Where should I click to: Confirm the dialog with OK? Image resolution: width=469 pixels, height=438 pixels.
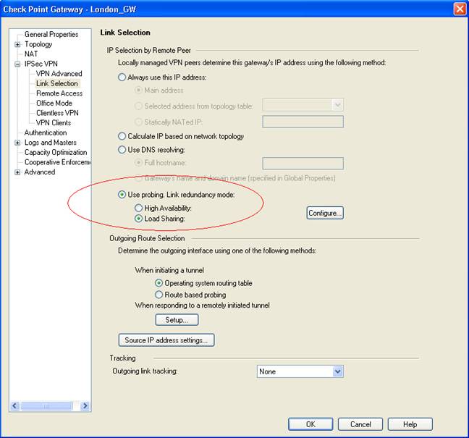click(310, 424)
